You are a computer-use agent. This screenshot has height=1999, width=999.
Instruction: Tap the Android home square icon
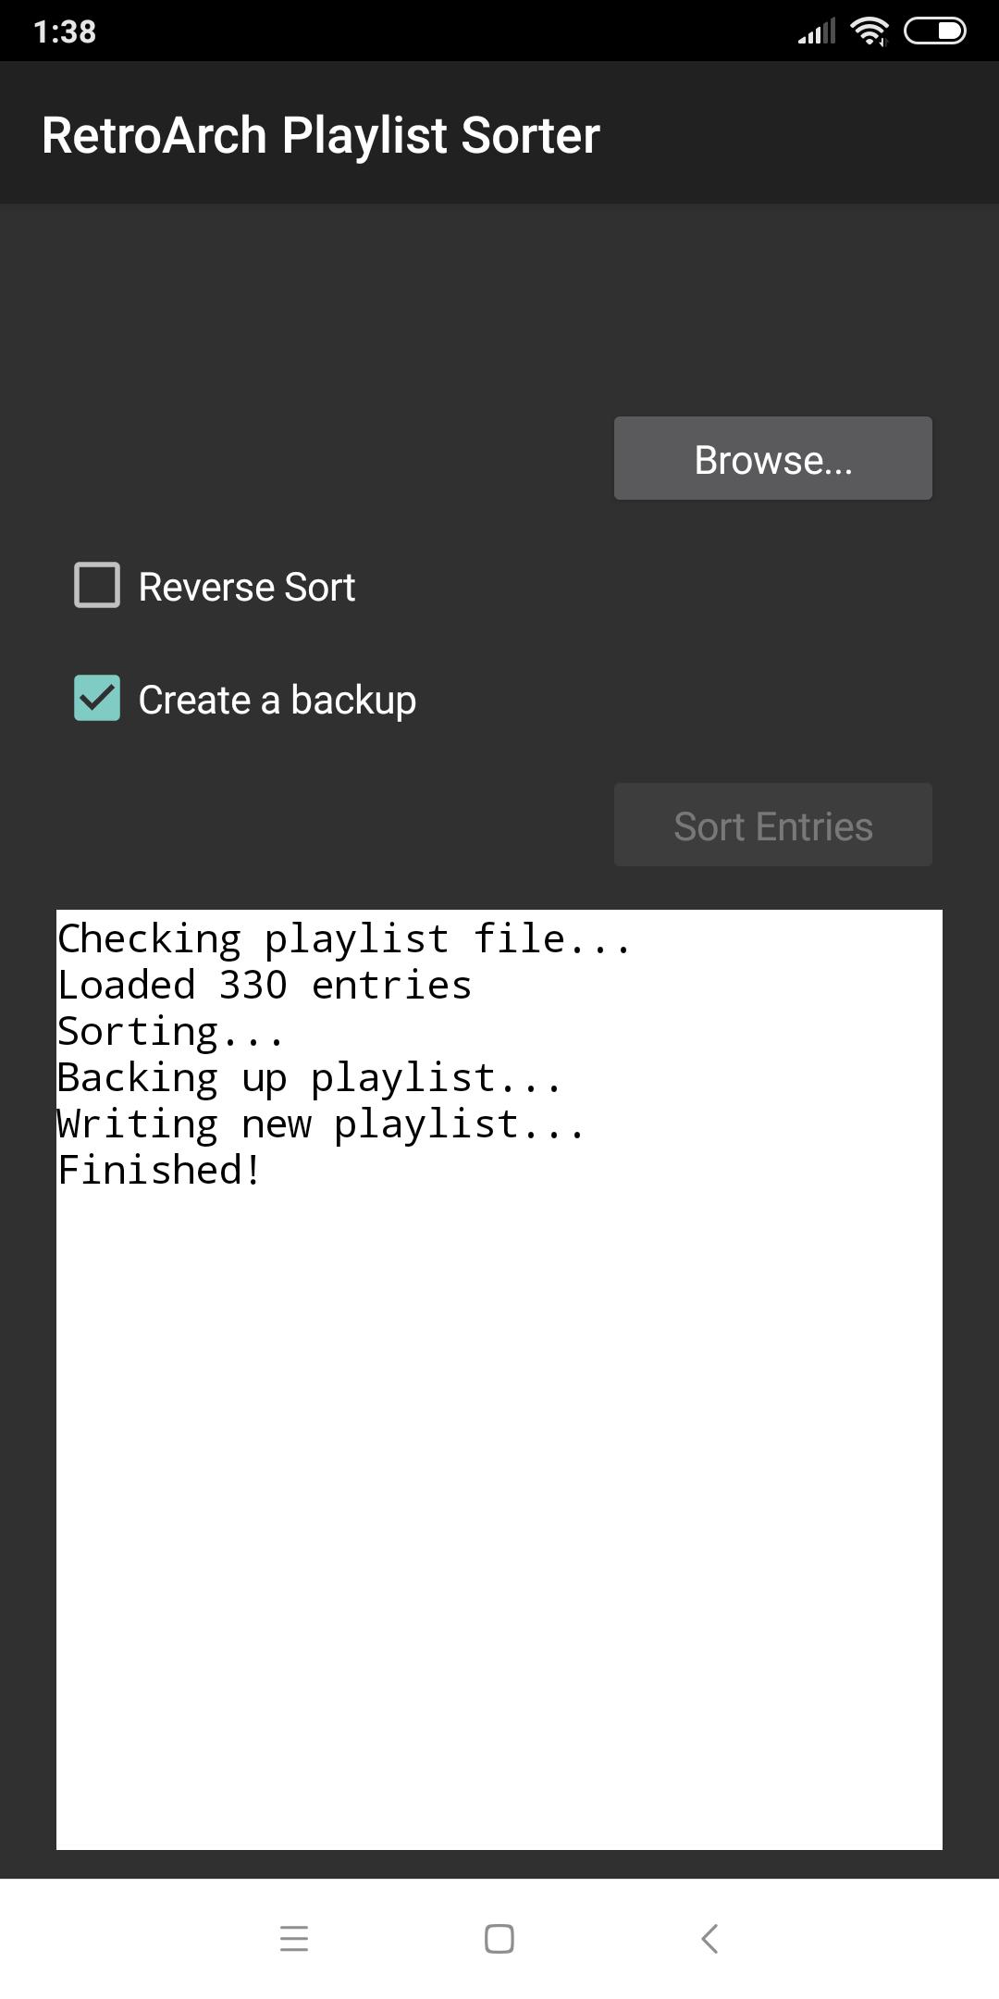tap(499, 1939)
